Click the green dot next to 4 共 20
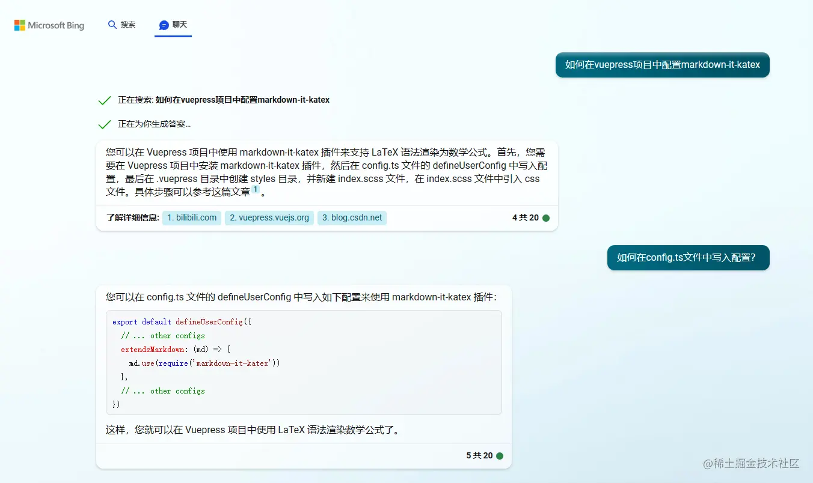 tap(546, 218)
